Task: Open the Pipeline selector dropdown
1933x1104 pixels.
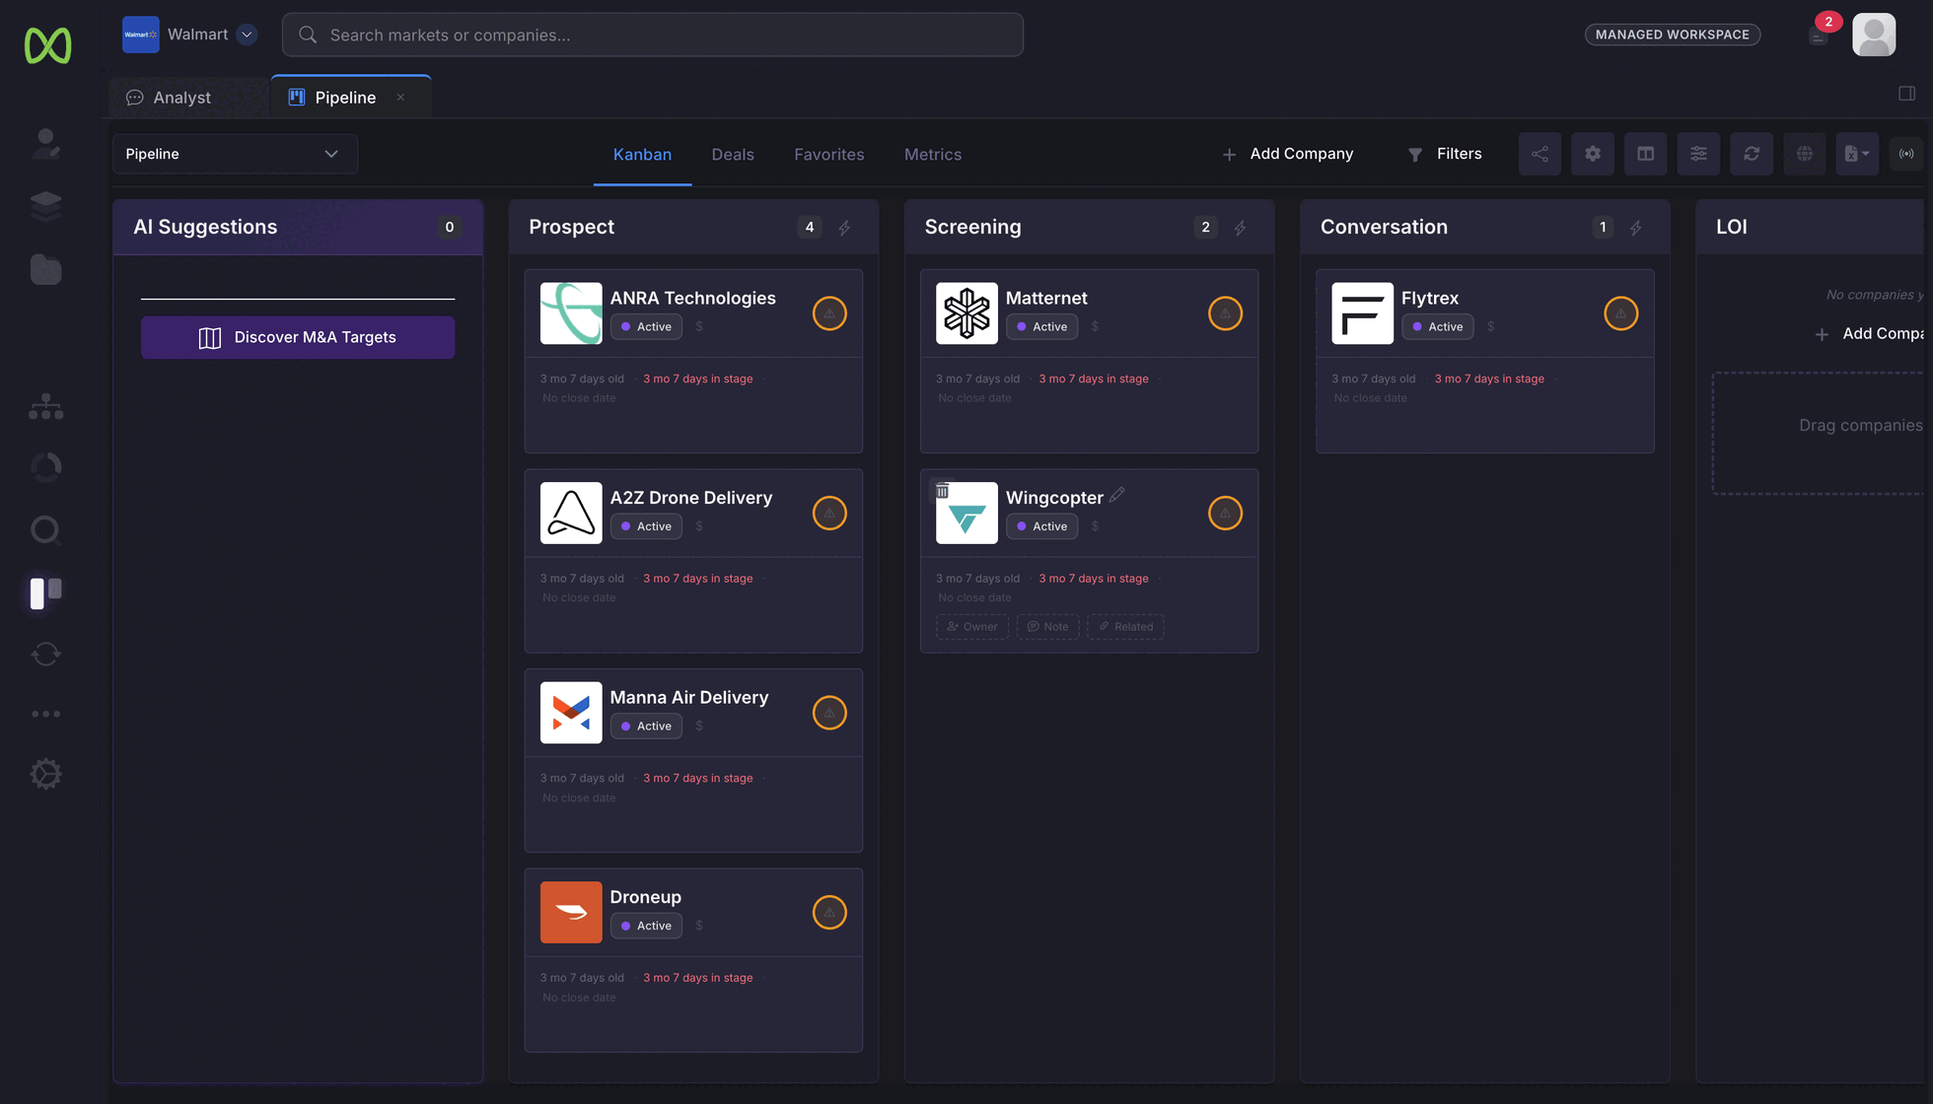Action: click(x=235, y=154)
